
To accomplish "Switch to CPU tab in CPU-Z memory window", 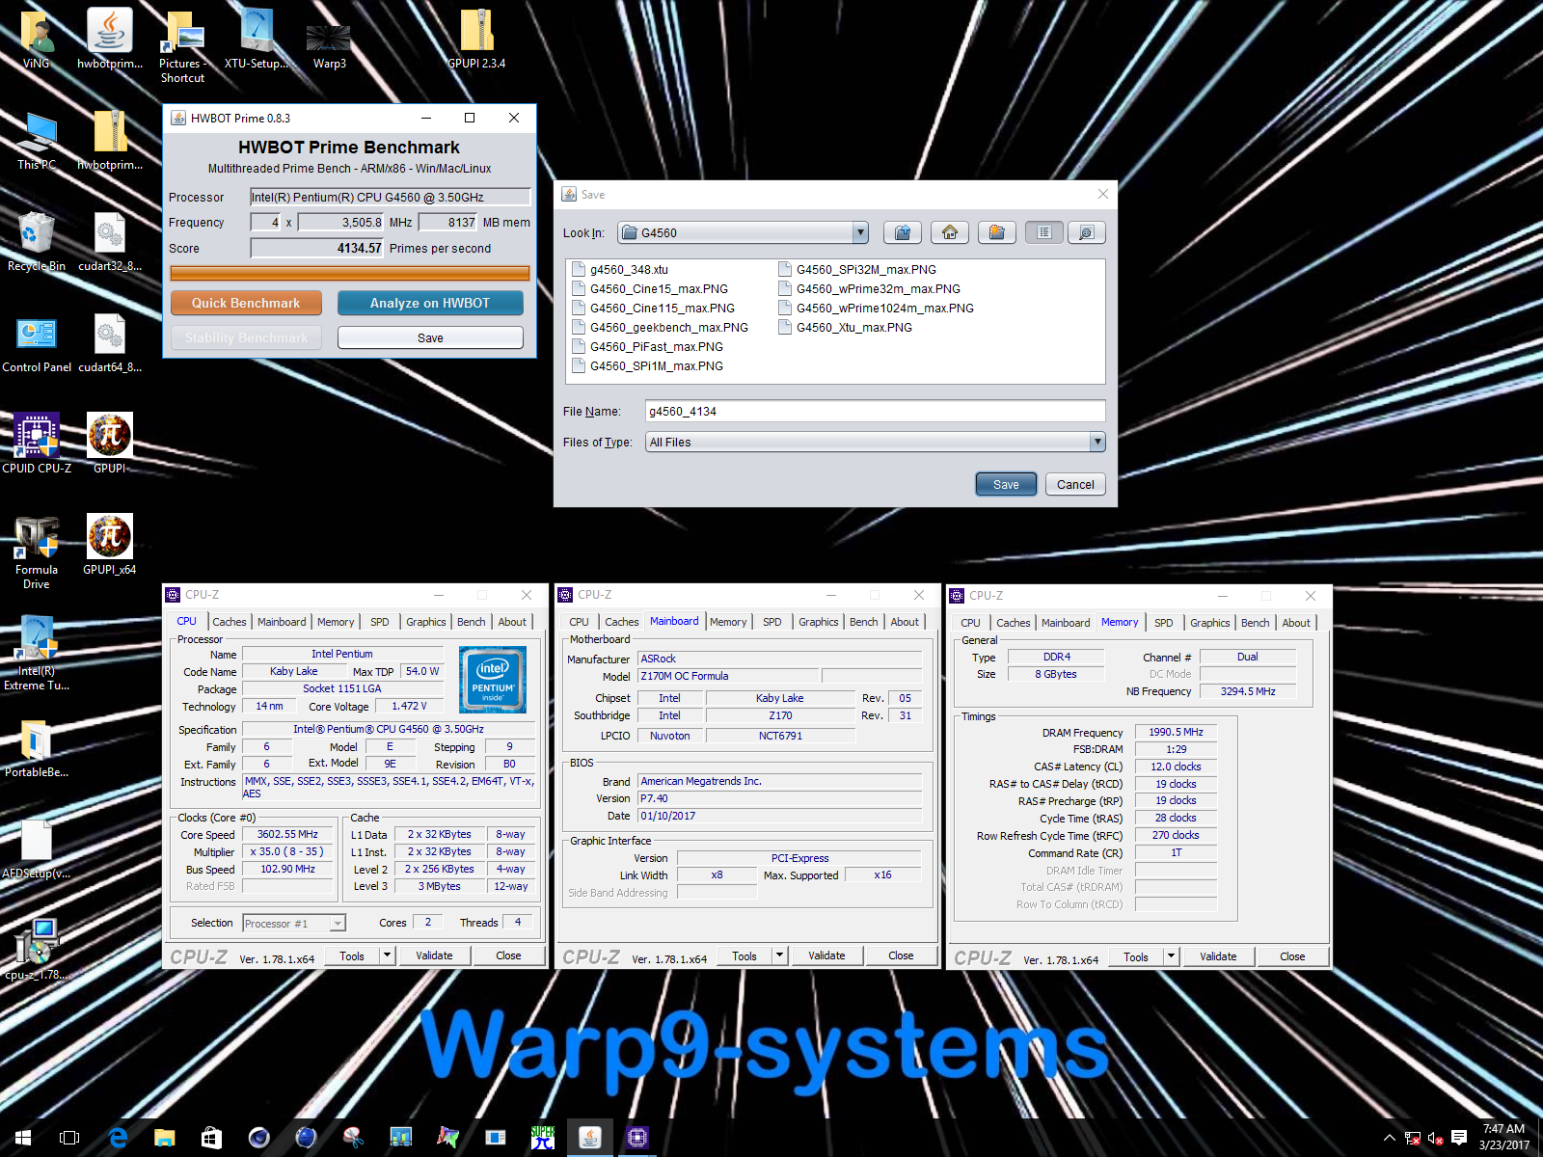I will click(x=970, y=623).
